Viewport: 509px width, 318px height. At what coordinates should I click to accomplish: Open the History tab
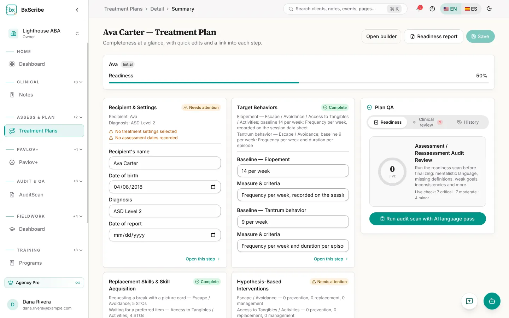coord(468,122)
